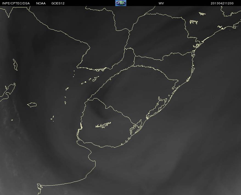Select the INPE/CPTEC/DSA header text
This screenshot has height=195, width=241.
point(16,3)
